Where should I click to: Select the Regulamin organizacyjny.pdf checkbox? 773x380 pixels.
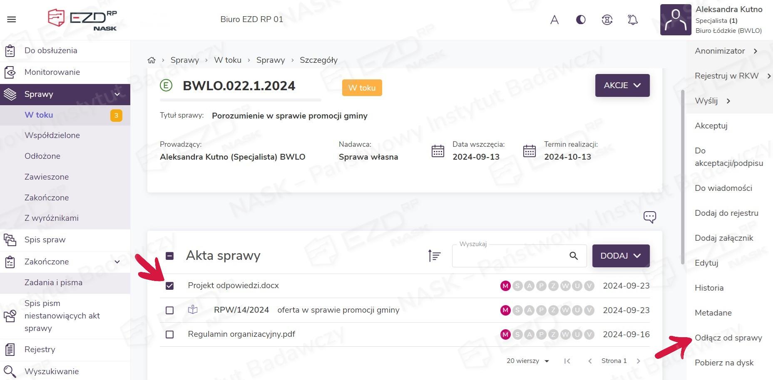tap(169, 334)
